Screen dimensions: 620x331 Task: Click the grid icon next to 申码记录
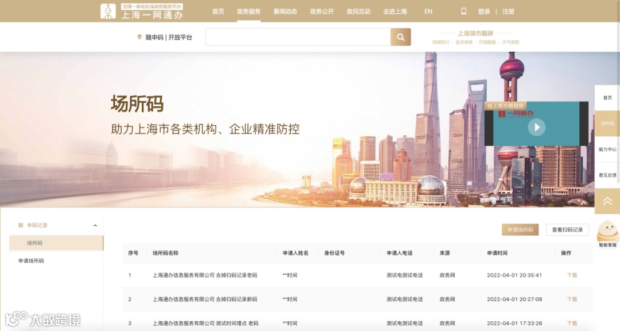[x=21, y=225]
